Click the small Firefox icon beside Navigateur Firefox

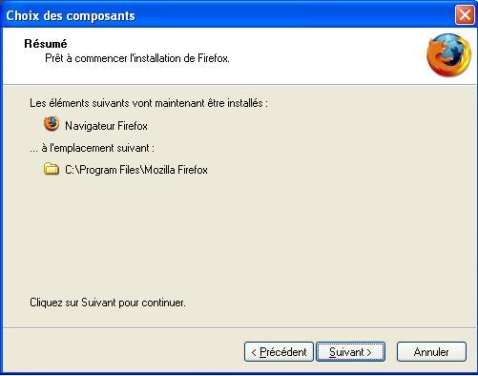click(52, 124)
